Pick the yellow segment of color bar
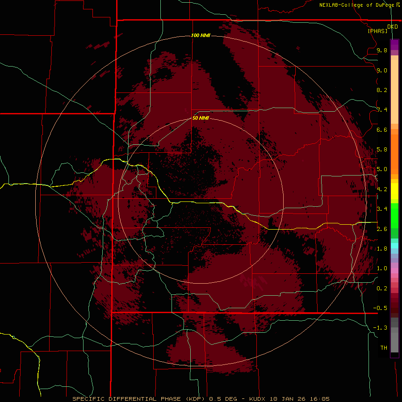This screenshot has height=402, width=402. (394, 191)
